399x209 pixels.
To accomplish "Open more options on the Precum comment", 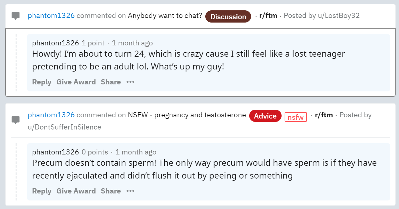I will 130,191.
